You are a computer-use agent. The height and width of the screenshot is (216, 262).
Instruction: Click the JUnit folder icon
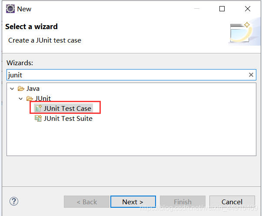click(x=30, y=99)
